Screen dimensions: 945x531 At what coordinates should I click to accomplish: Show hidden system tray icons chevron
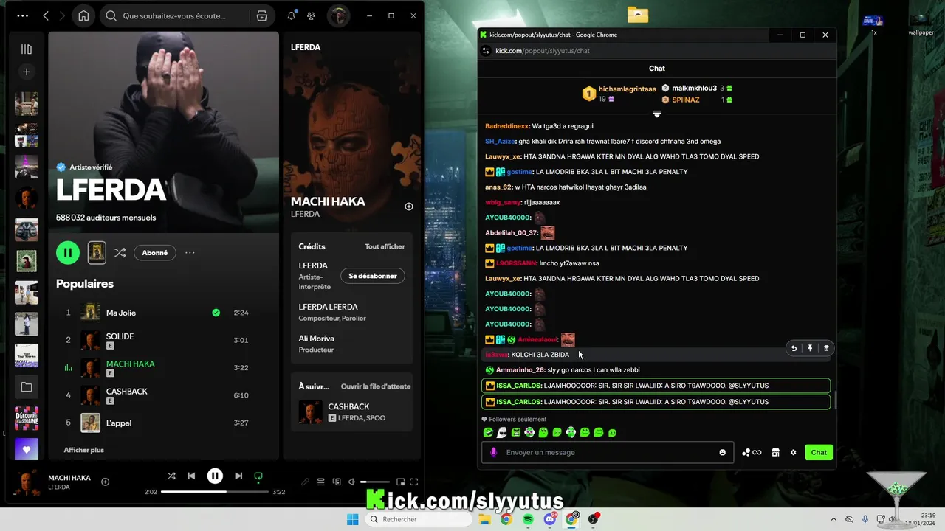tap(833, 519)
